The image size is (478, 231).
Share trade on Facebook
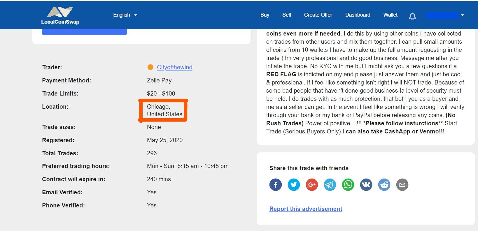276,185
